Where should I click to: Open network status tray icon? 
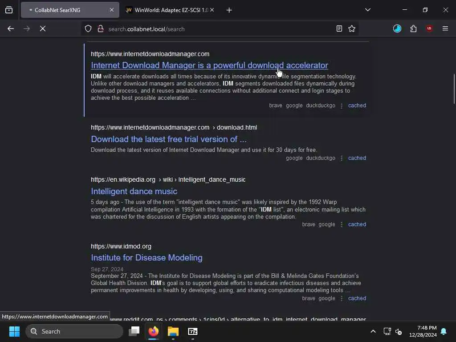point(387,331)
